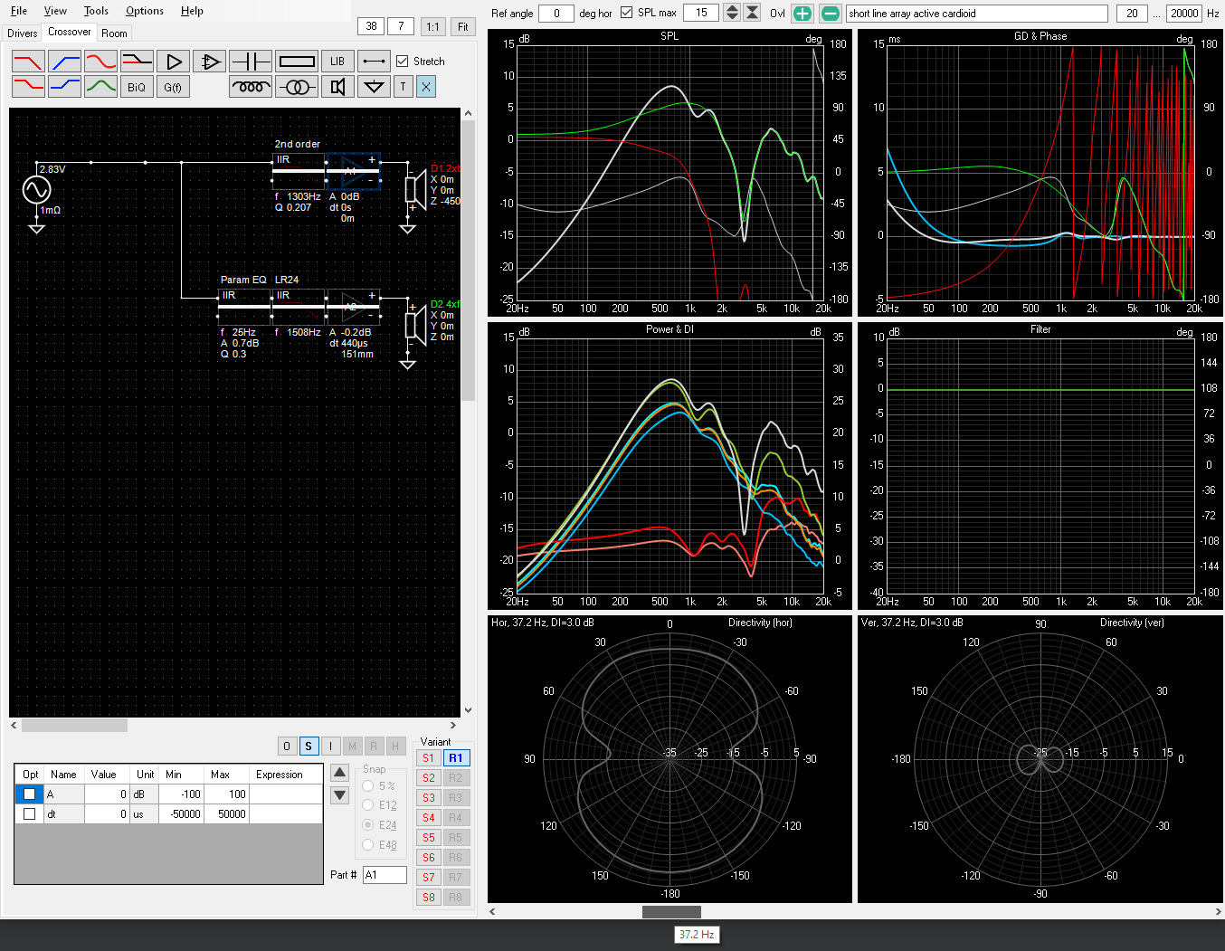1225x951 pixels.
Task: Add an inductor coil component
Action: pyautogui.click(x=251, y=87)
